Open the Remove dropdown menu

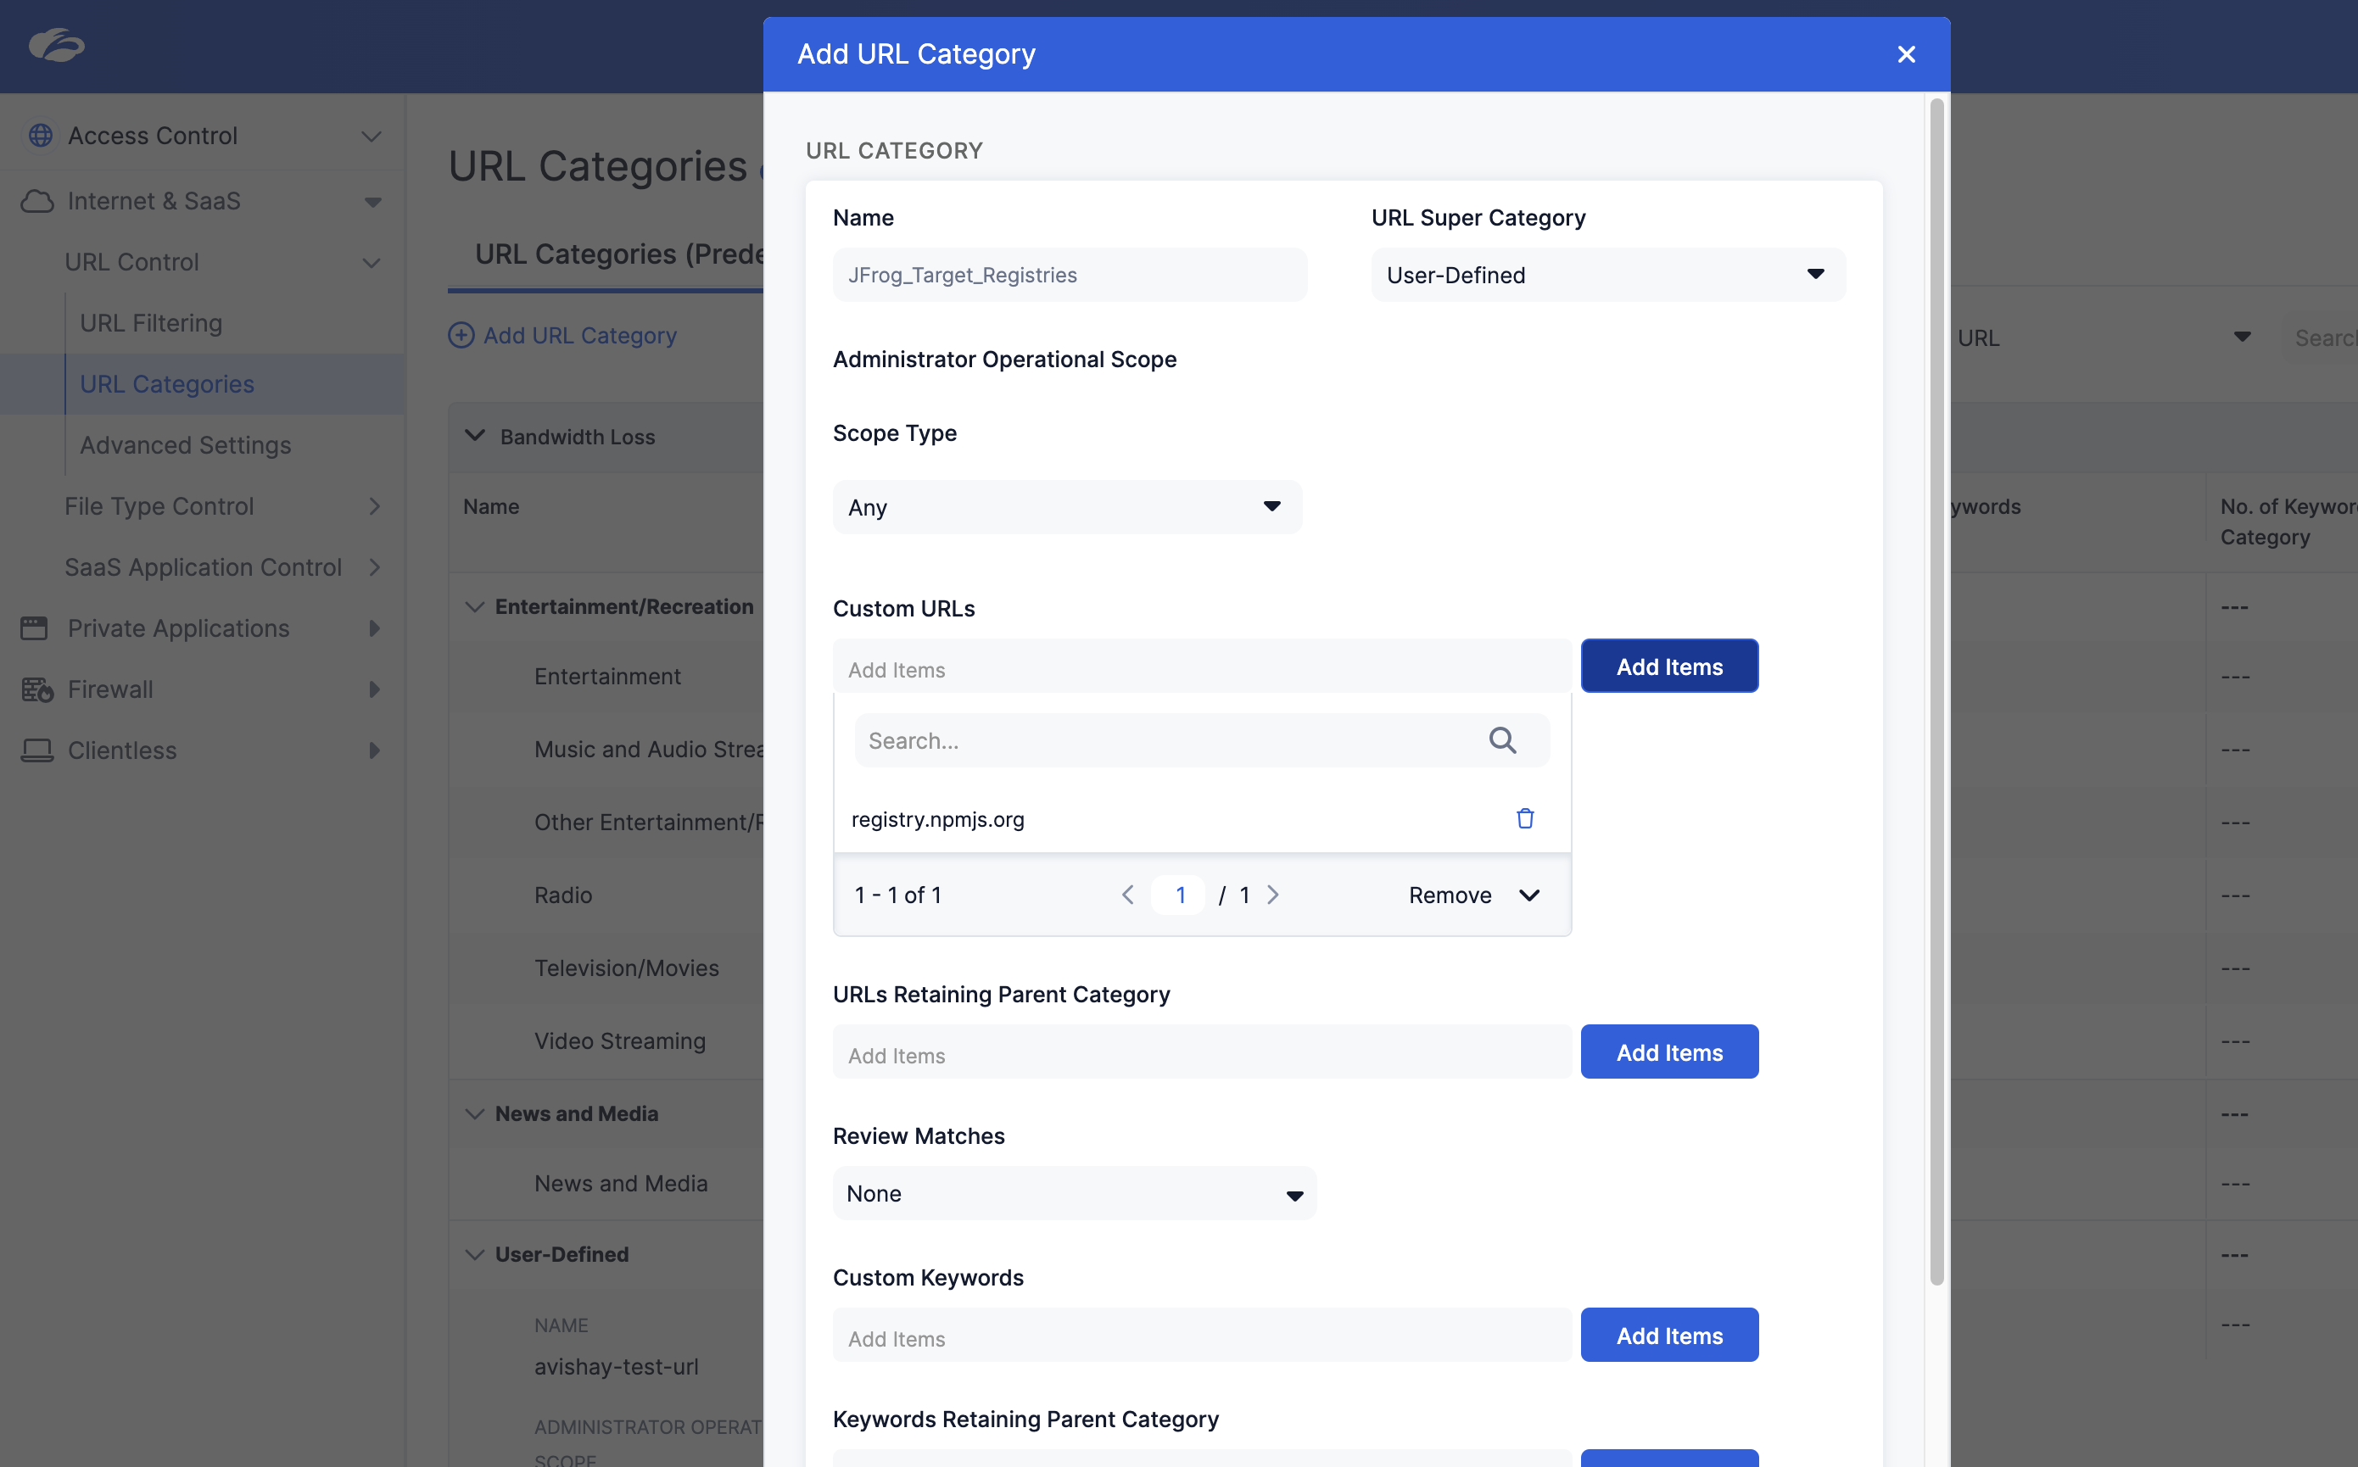pos(1474,895)
